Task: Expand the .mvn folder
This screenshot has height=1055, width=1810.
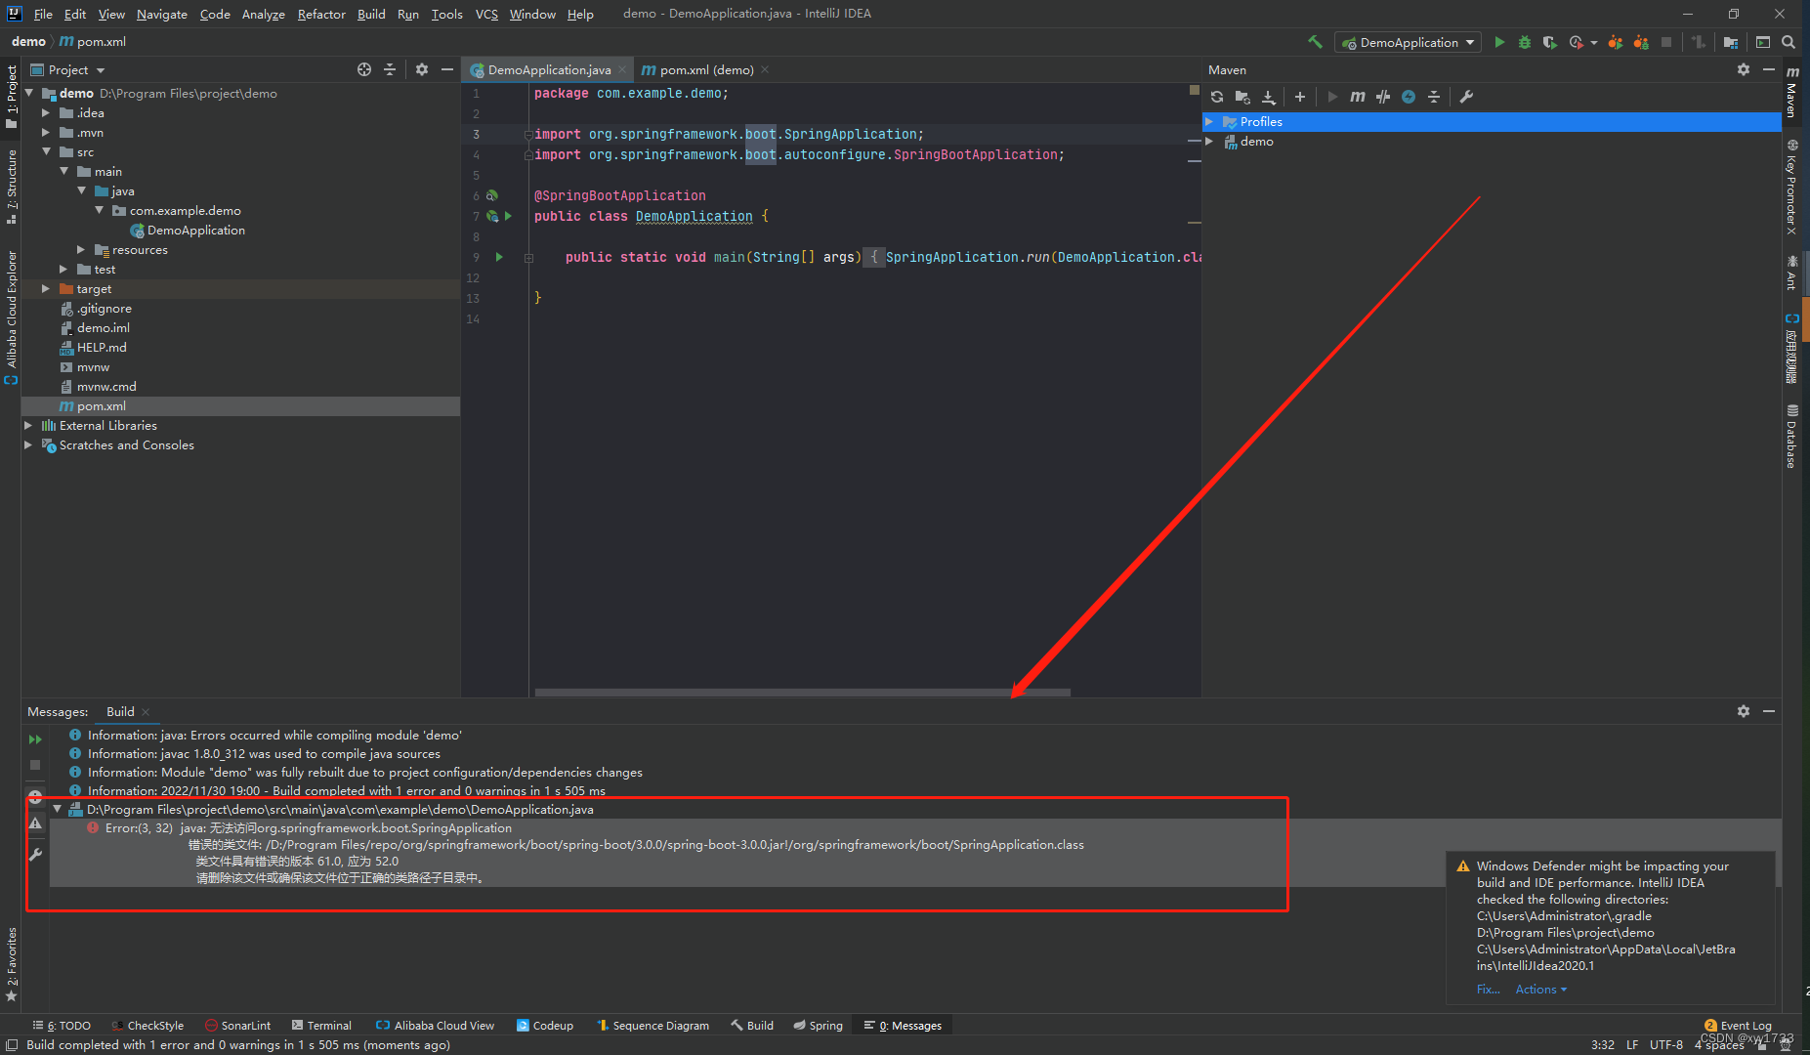Action: (45, 132)
